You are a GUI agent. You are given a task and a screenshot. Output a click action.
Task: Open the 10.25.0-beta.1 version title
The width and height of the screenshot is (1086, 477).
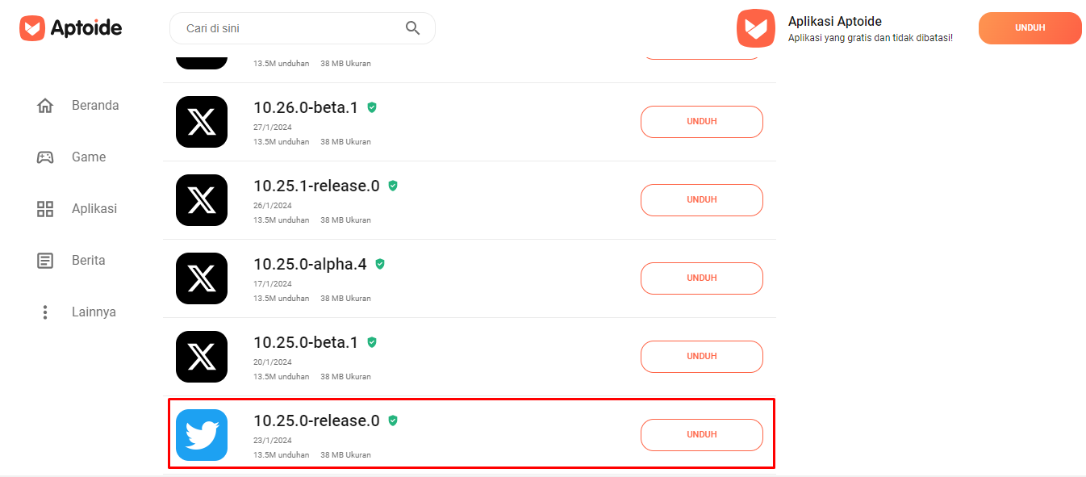coord(306,342)
